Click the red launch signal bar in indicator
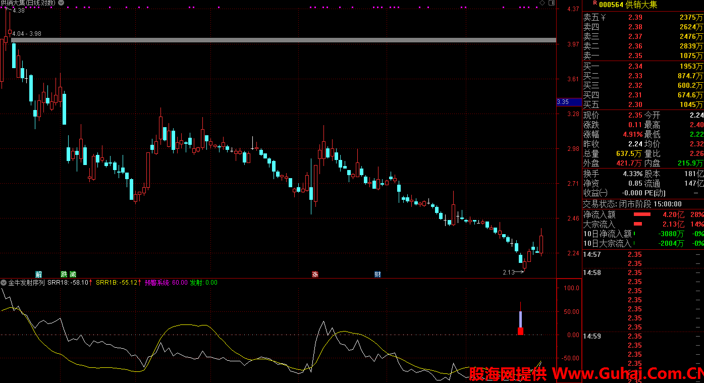The height and width of the screenshot is (383, 704). [520, 331]
